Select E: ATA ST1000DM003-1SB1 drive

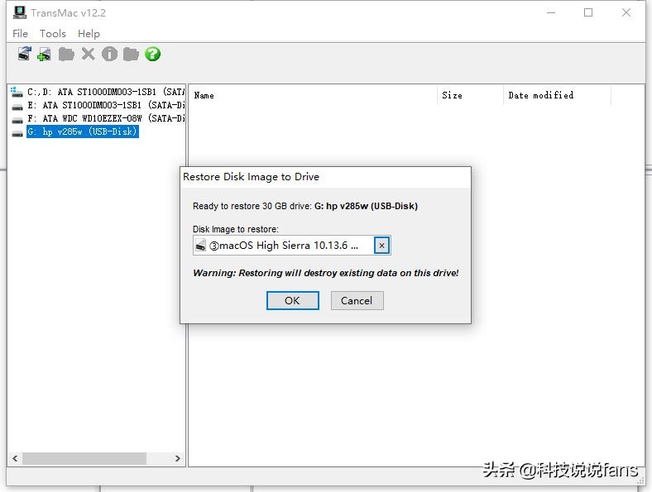click(x=106, y=105)
